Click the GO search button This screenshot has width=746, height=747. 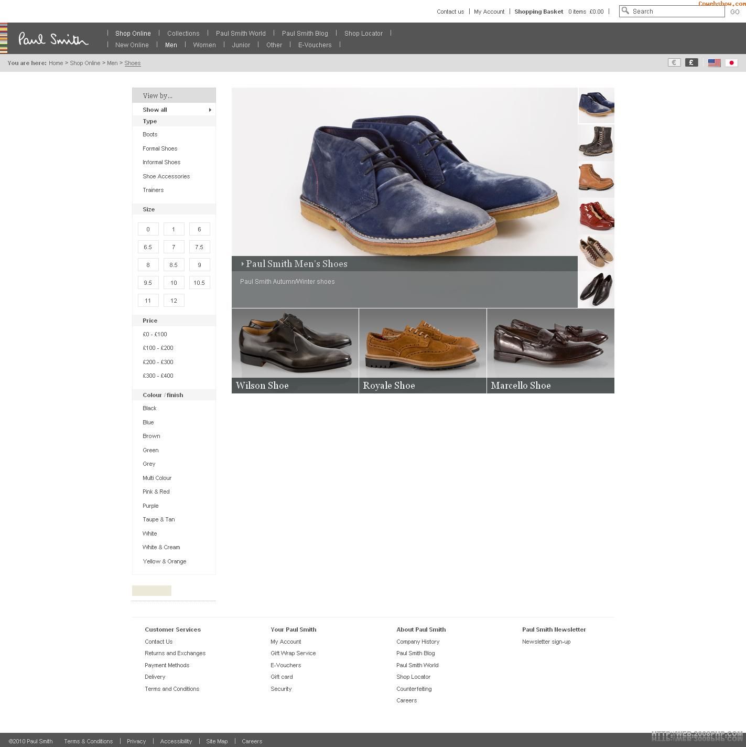735,12
